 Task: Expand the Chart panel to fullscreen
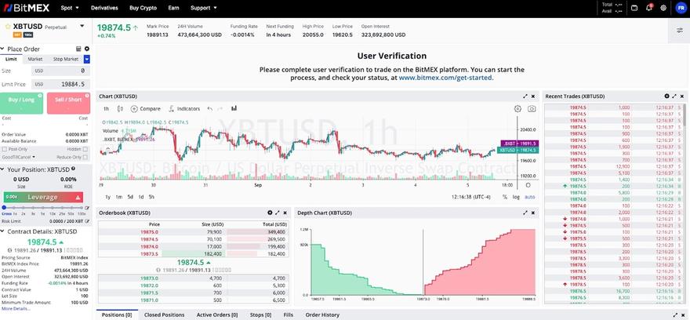click(x=525, y=96)
